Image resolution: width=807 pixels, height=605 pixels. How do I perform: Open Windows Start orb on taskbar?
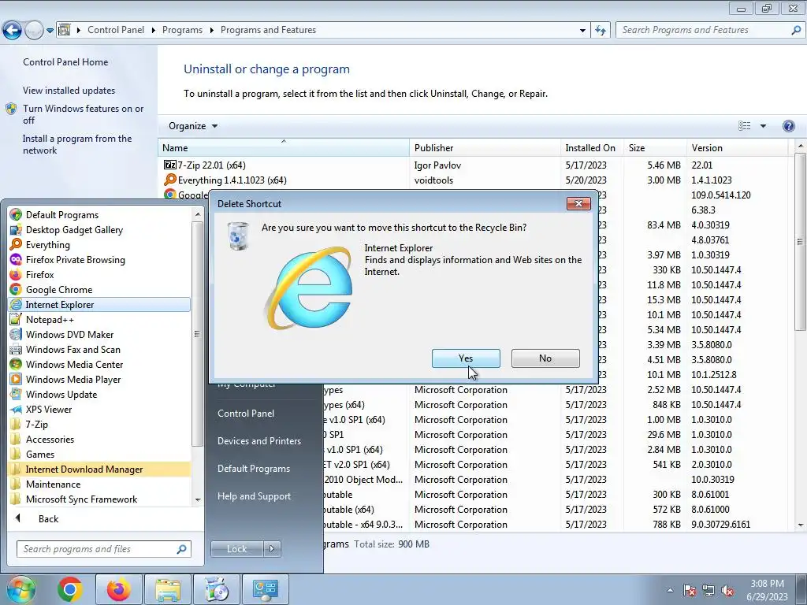pos(20,589)
